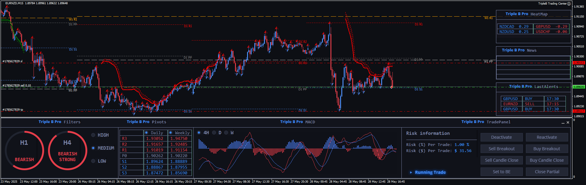The image size is (586, 185).
Task: Click the H4 bearish strong gauge
Action: [x=67, y=151]
